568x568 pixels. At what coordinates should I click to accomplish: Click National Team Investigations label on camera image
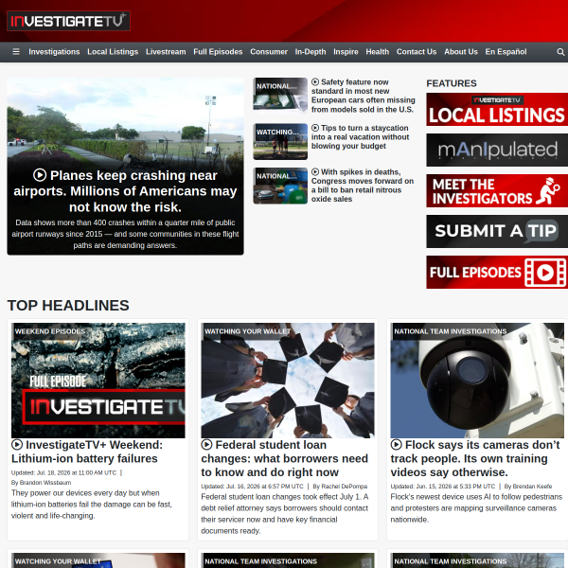[451, 331]
